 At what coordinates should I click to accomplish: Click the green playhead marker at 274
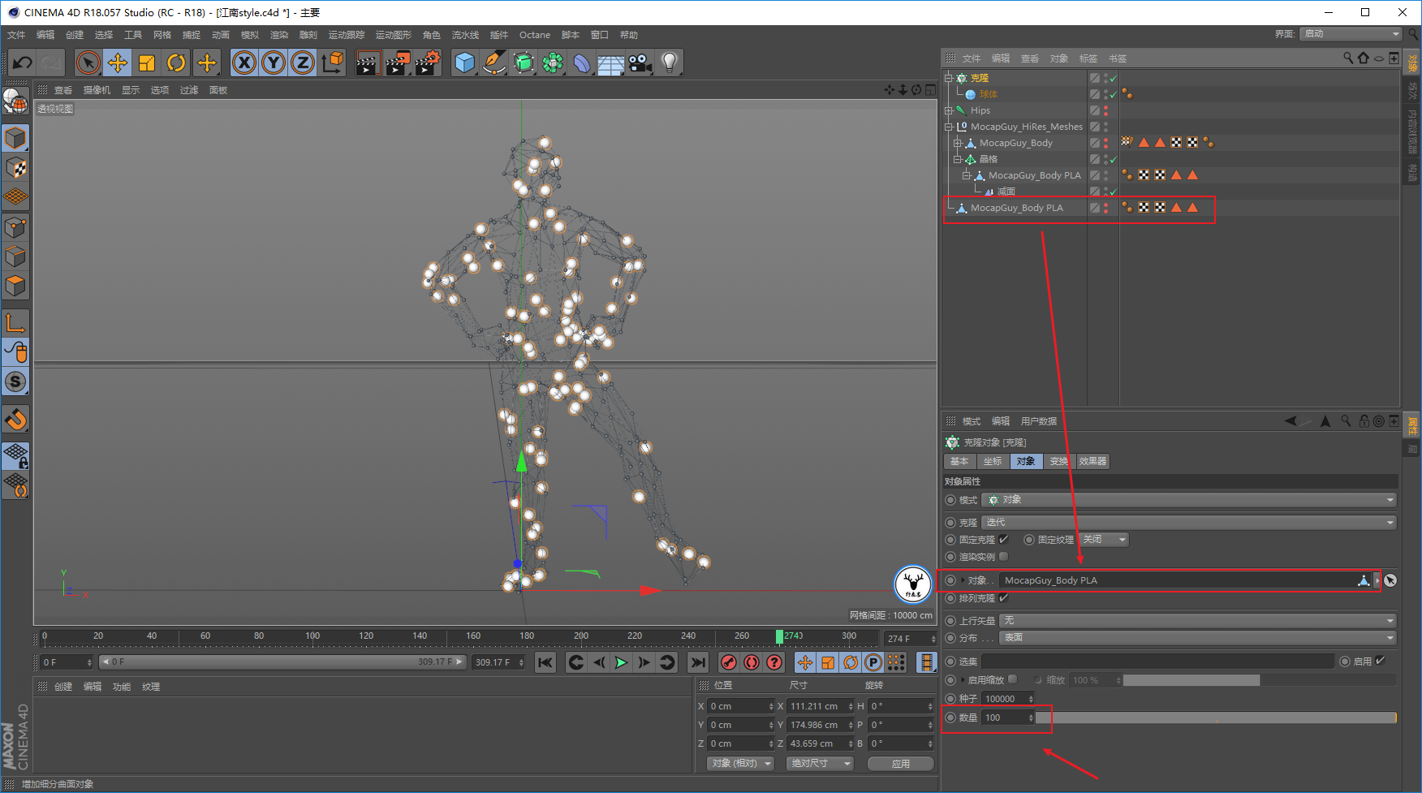click(779, 636)
